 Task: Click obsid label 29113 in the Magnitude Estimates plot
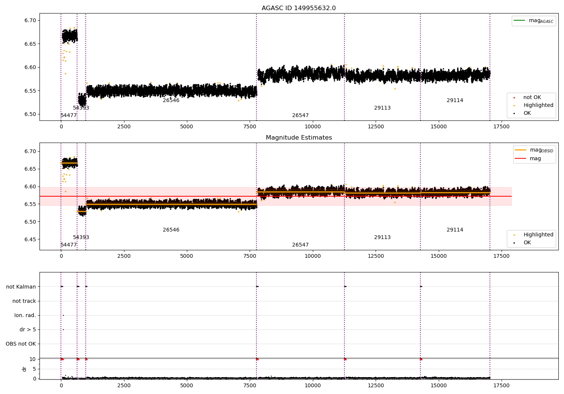pos(382,238)
